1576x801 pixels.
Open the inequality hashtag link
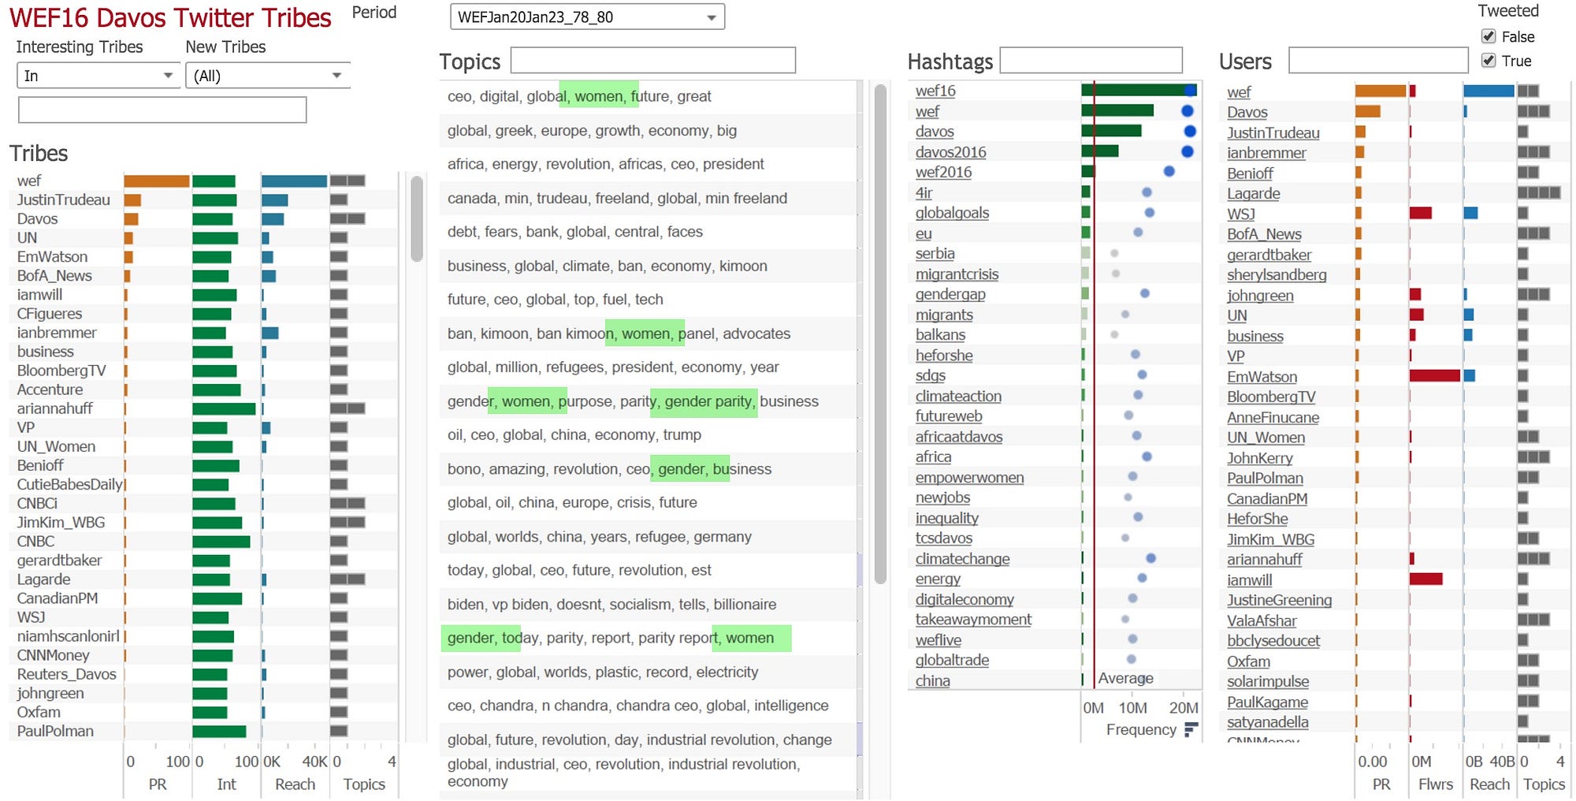coord(946,518)
